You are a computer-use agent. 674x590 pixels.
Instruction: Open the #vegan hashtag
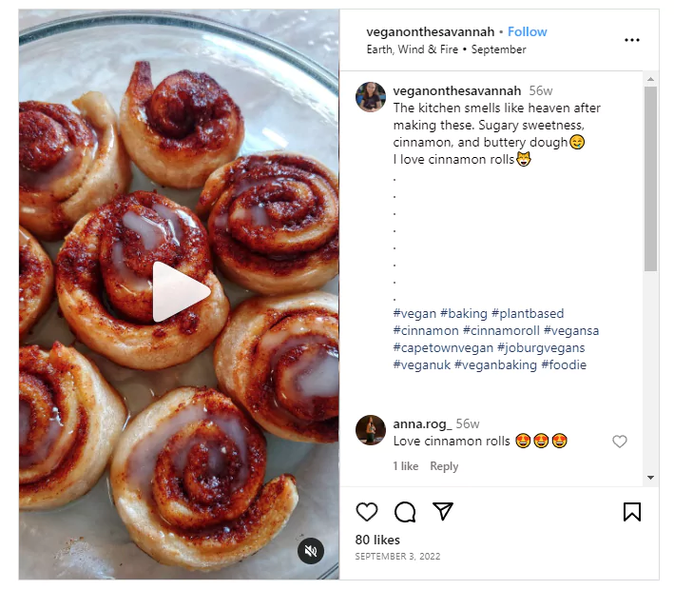[x=414, y=314]
